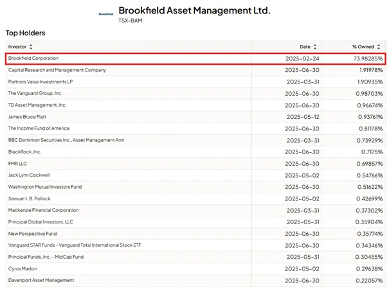Select TD Asset Management, Inc. row
The width and height of the screenshot is (389, 289).
[x=195, y=105]
